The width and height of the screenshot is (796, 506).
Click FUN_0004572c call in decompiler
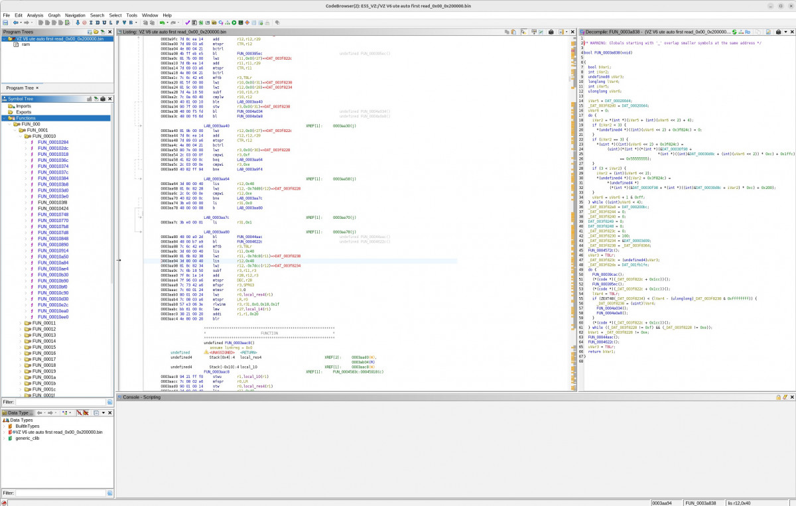(603, 250)
